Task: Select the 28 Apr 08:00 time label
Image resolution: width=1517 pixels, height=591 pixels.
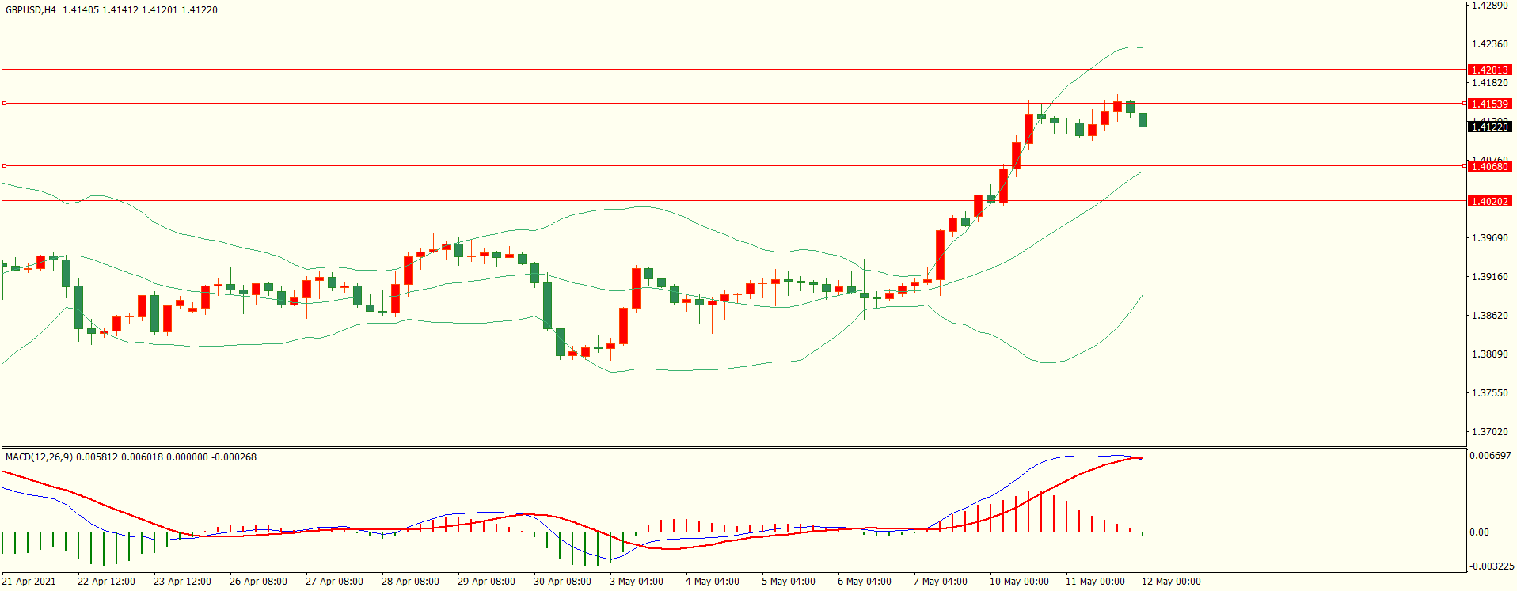Action: 409,581
